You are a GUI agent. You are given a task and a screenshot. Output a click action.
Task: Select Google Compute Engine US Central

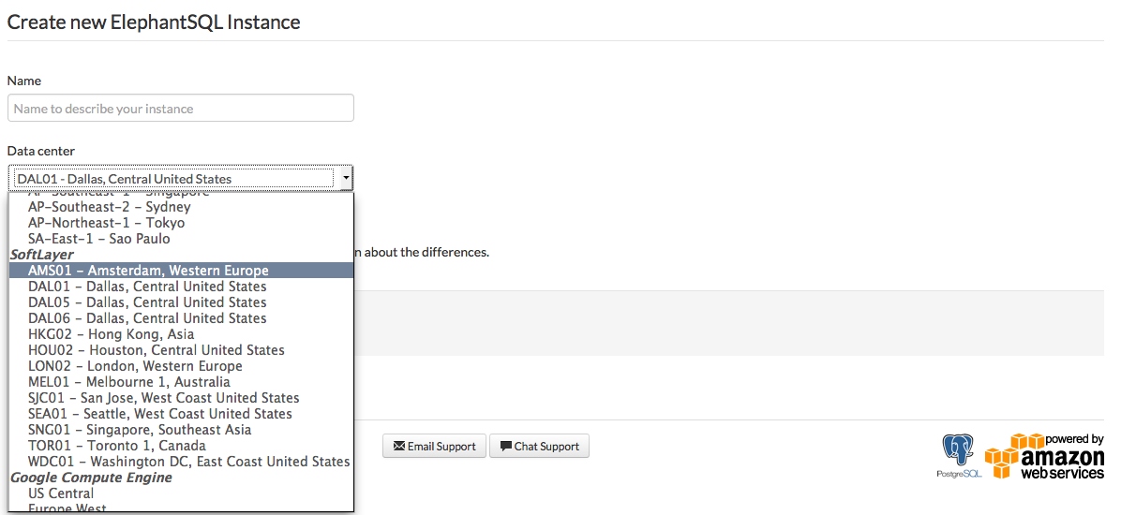pos(61,493)
